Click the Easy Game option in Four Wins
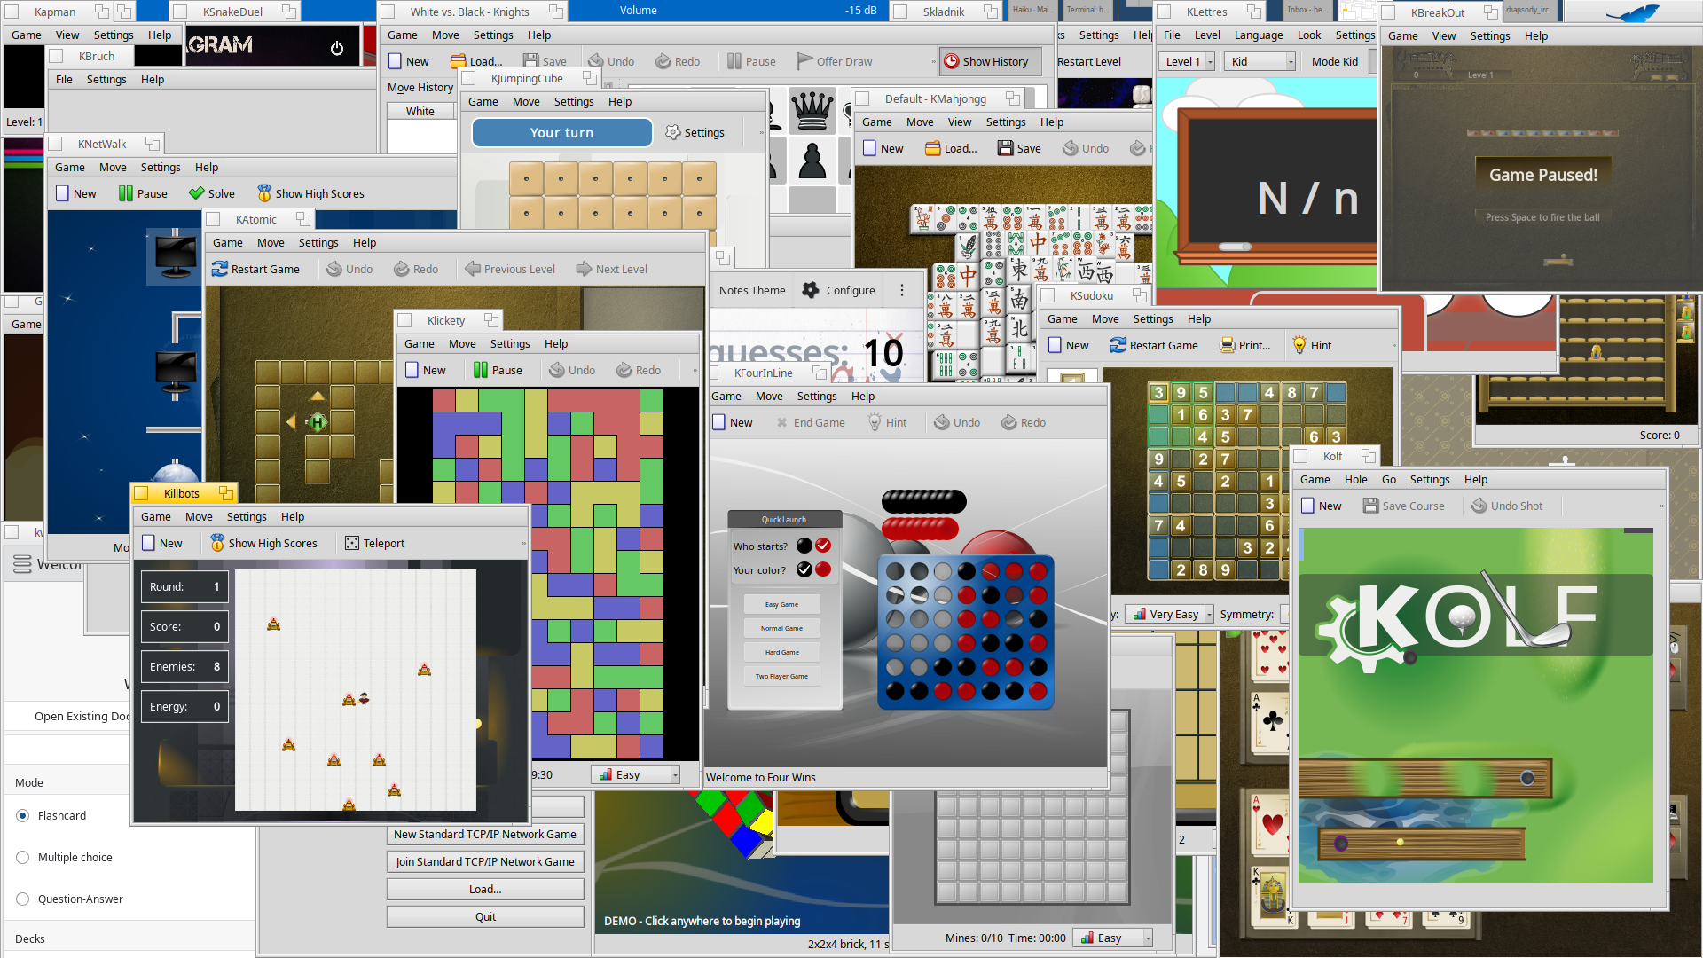The height and width of the screenshot is (958, 1703). point(781,604)
